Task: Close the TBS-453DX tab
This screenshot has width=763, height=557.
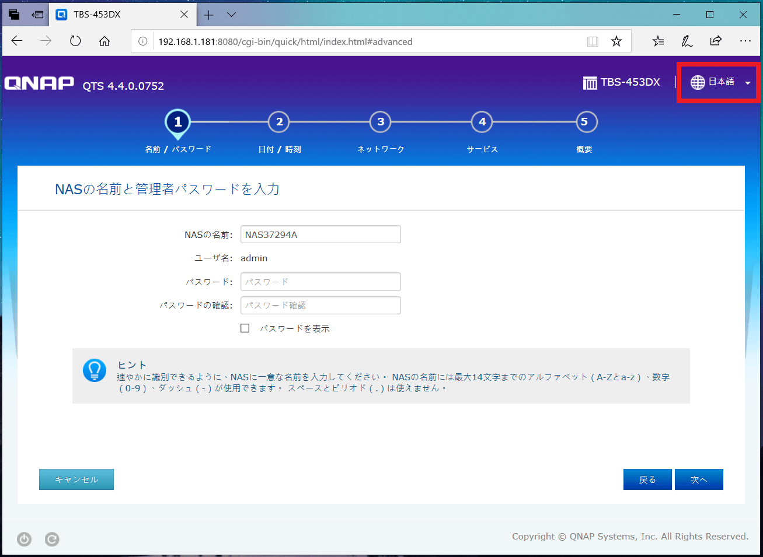Action: [x=184, y=15]
